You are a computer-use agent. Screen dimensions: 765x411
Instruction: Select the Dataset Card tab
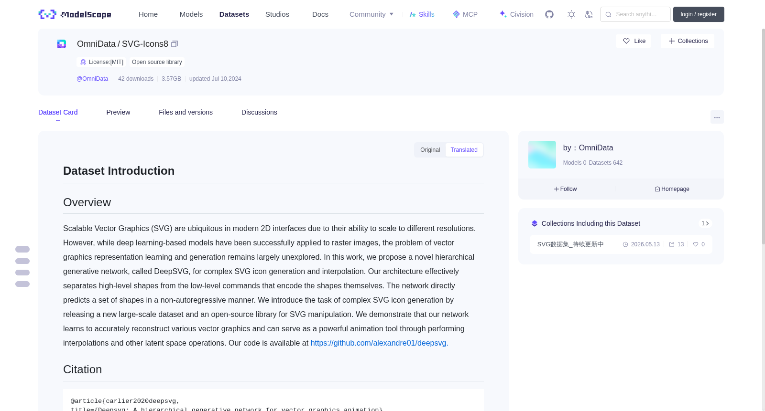[58, 112]
